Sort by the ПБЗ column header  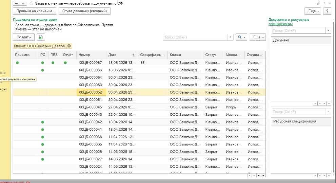pyautogui.click(x=55, y=55)
